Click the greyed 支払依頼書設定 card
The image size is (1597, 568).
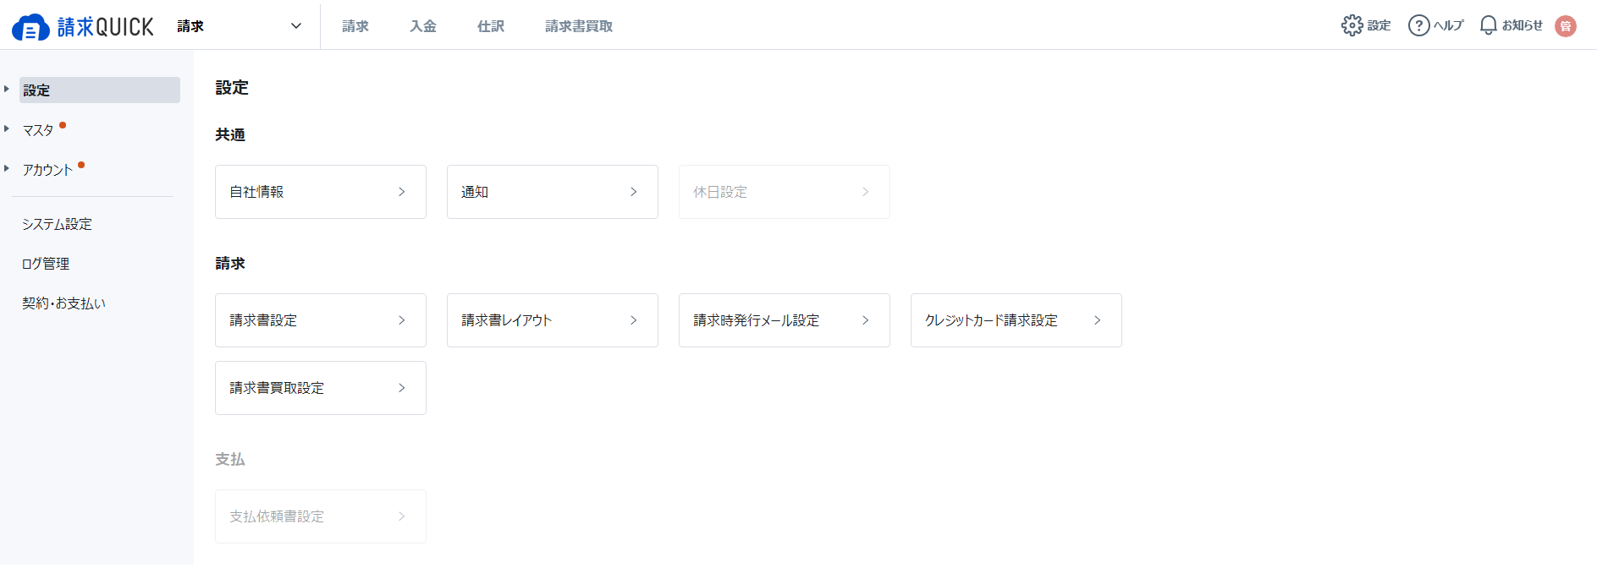(x=321, y=516)
